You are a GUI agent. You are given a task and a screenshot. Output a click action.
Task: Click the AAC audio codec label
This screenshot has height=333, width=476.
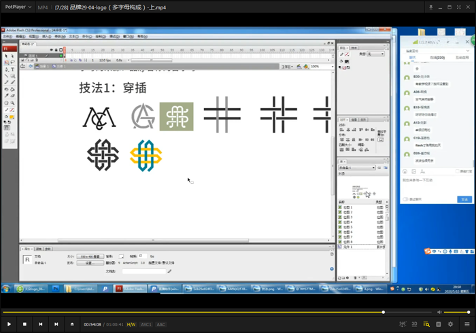[161, 325]
